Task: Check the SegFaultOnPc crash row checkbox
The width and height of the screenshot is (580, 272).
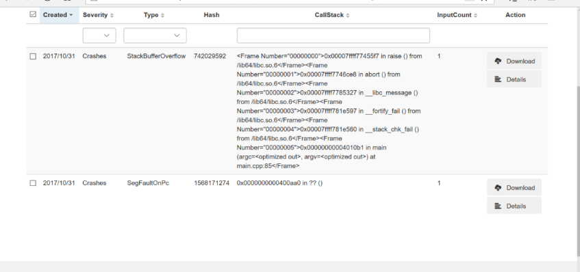Action: click(33, 183)
